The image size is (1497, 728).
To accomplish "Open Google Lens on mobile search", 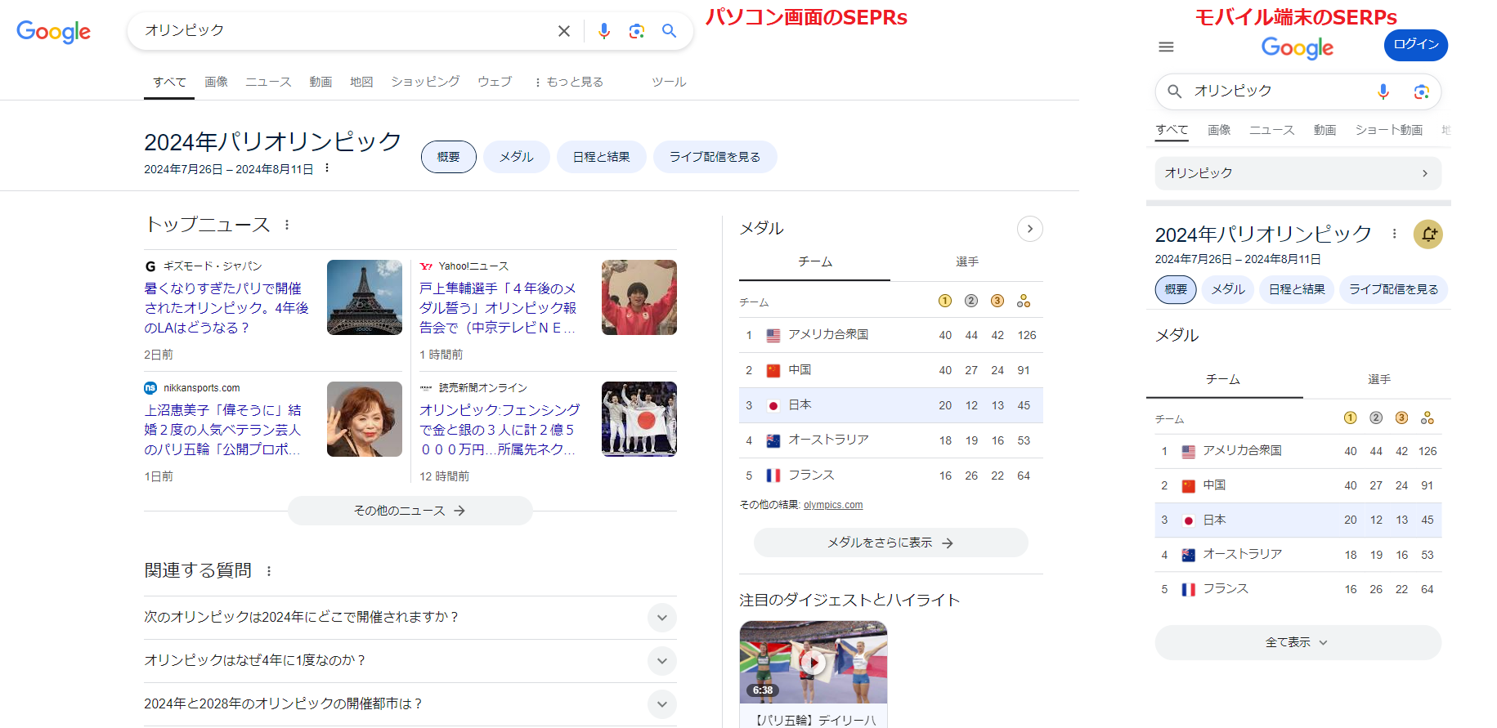I will (x=1421, y=92).
